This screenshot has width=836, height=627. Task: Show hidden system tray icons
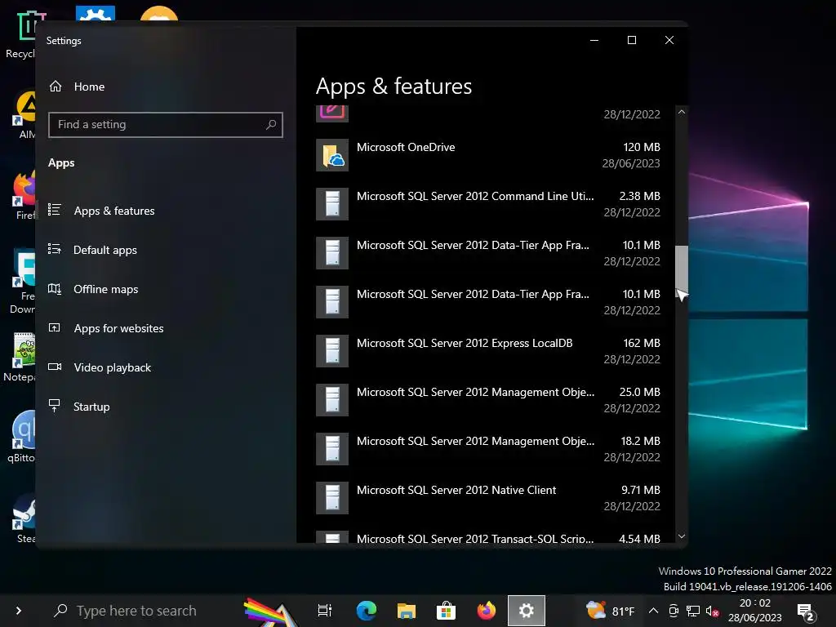[x=653, y=611]
